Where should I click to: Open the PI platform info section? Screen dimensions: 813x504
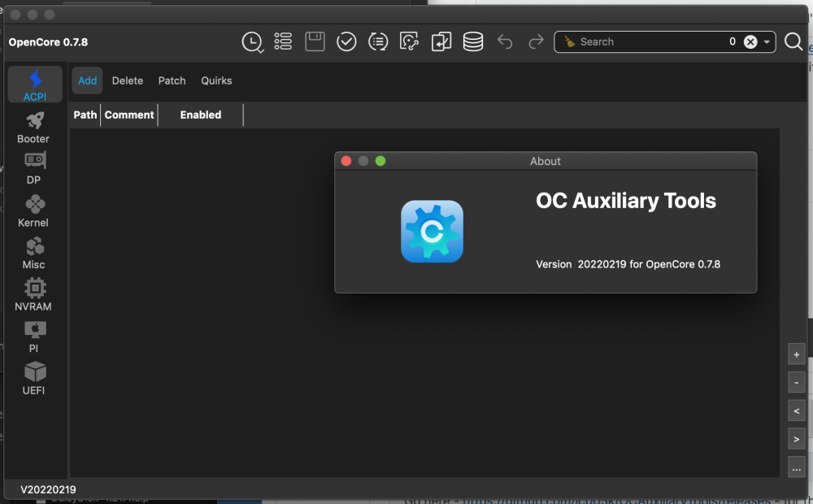(33, 337)
